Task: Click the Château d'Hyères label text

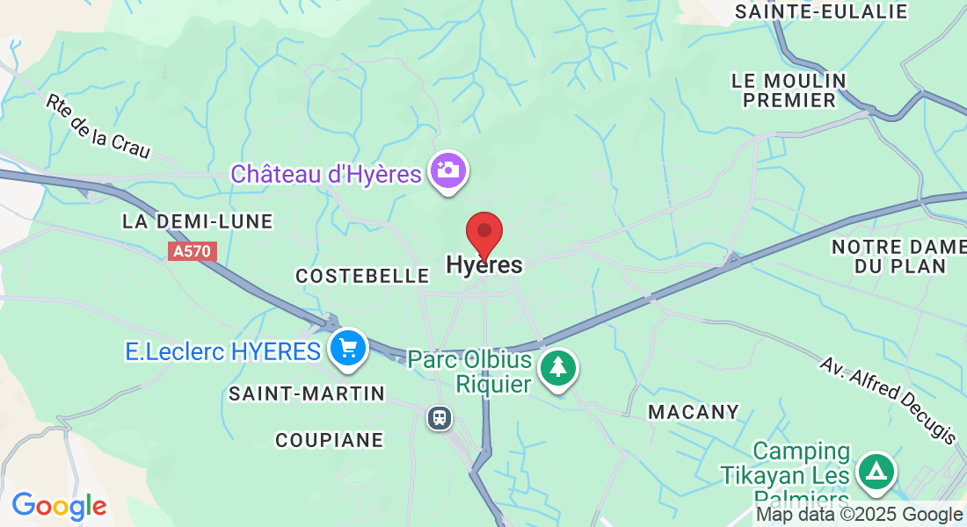Action: click(x=325, y=174)
